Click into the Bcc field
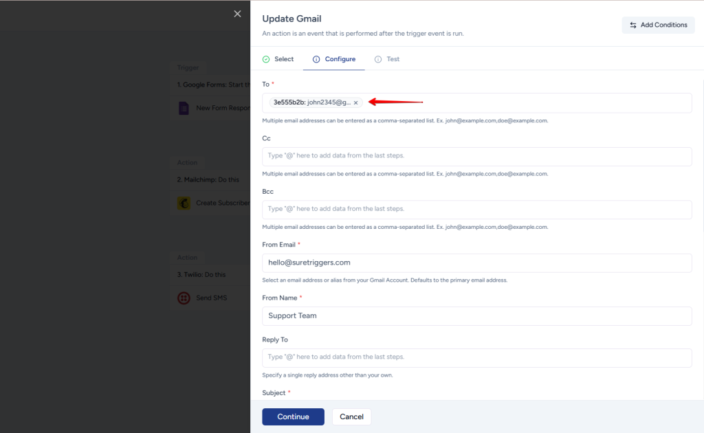The width and height of the screenshot is (704, 433). tap(476, 209)
